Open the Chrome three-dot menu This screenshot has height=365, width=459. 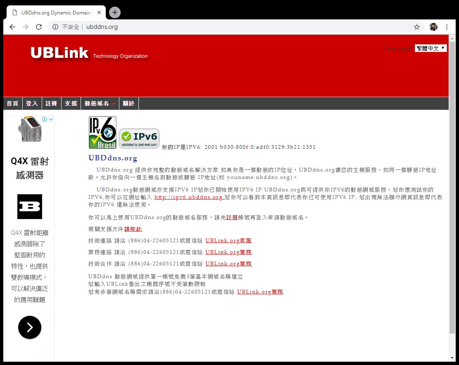447,27
